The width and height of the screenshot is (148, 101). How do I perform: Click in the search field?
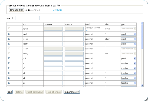click(27, 18)
